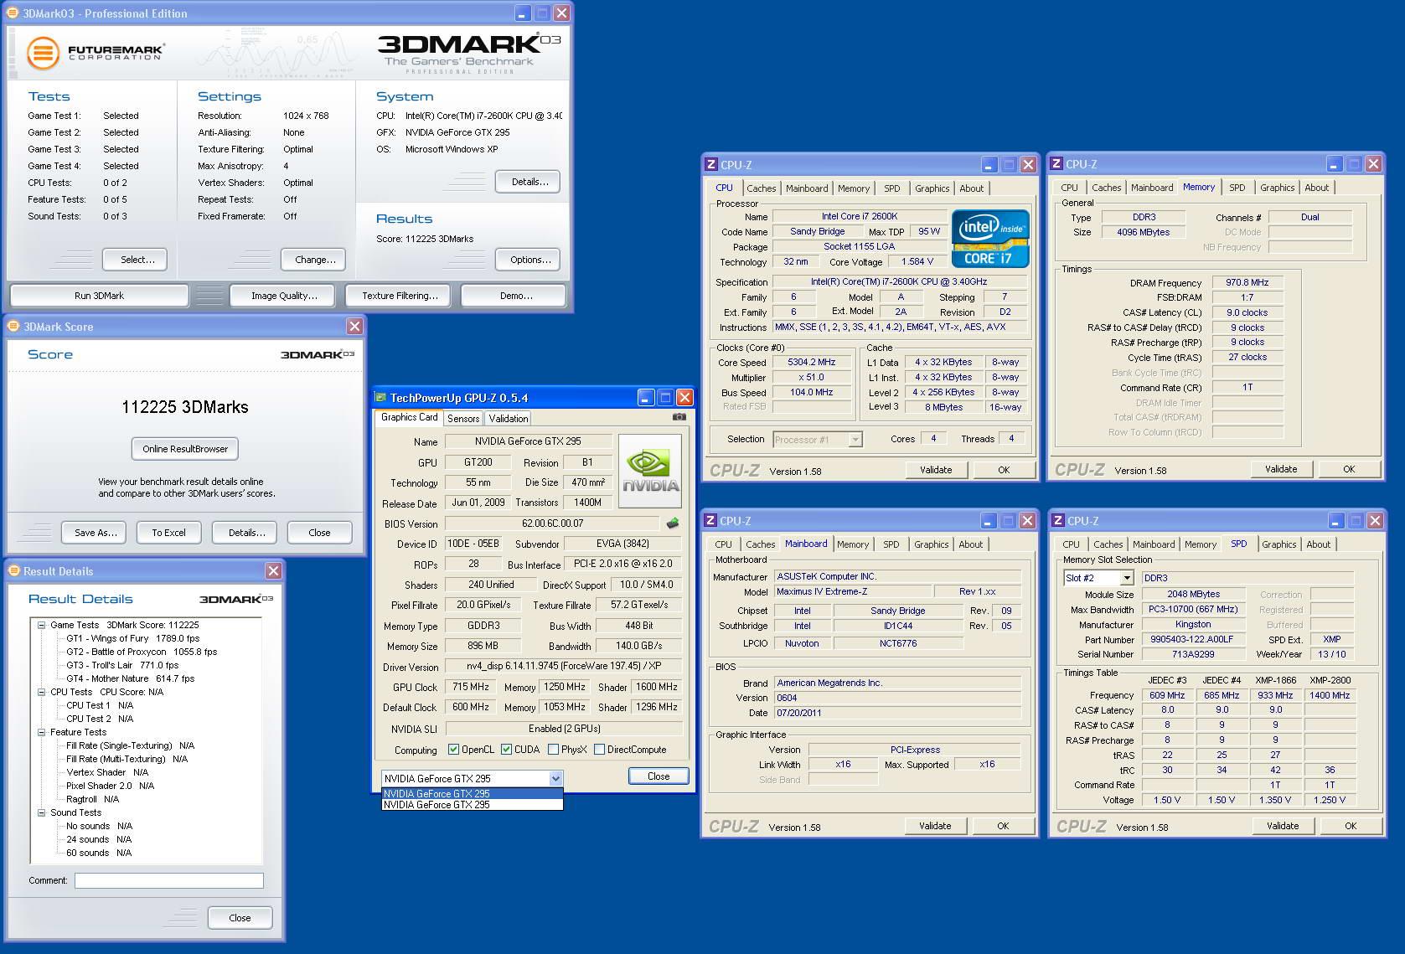Click the Texture Filtering button
Viewport: 1405px width, 954px height.
coord(400,296)
